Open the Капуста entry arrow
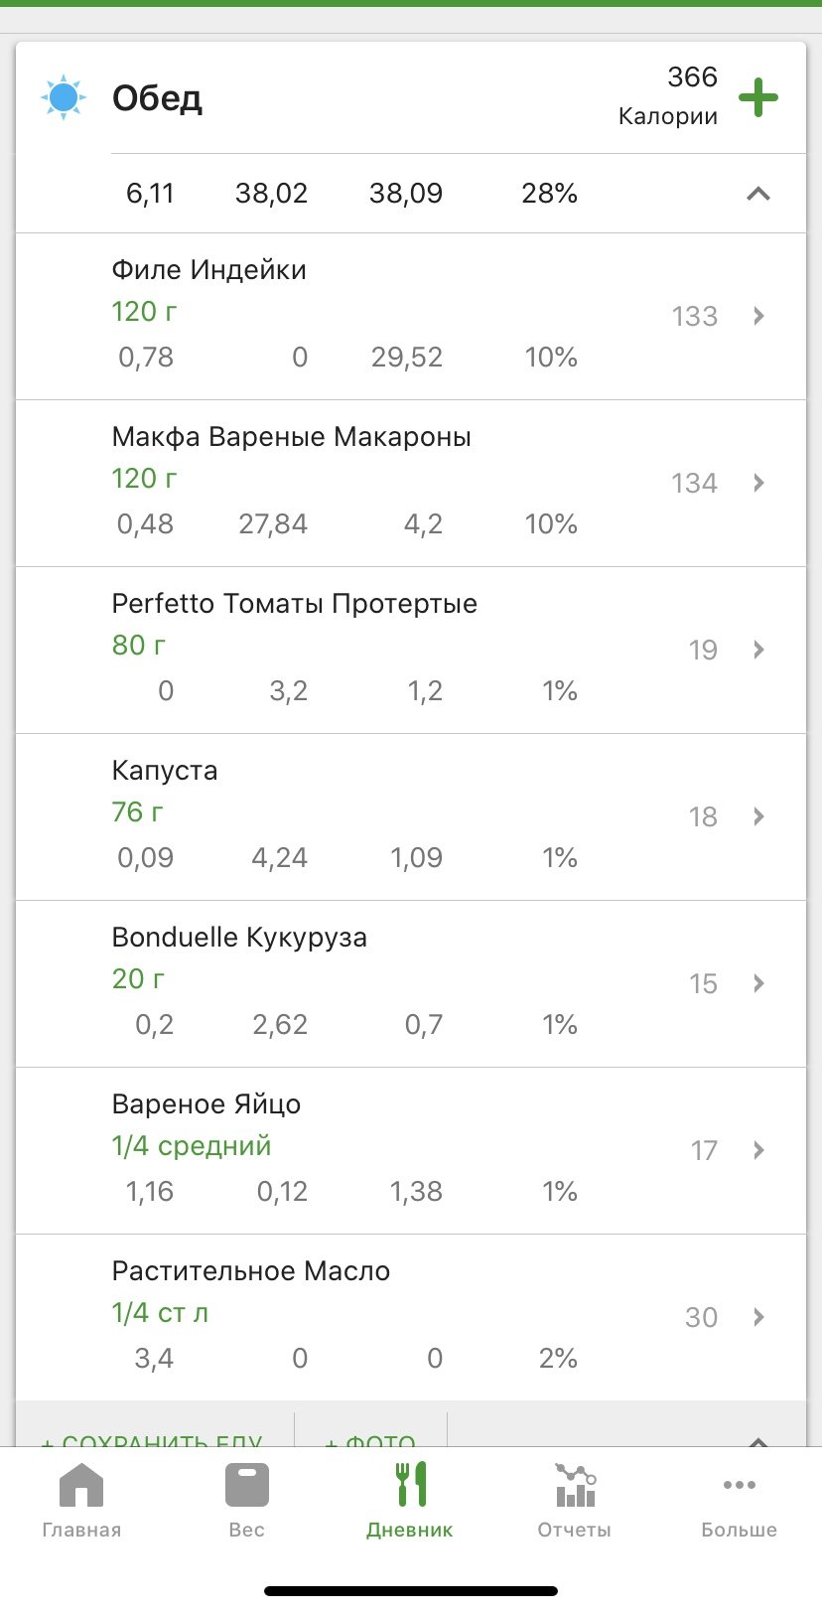 click(x=758, y=816)
